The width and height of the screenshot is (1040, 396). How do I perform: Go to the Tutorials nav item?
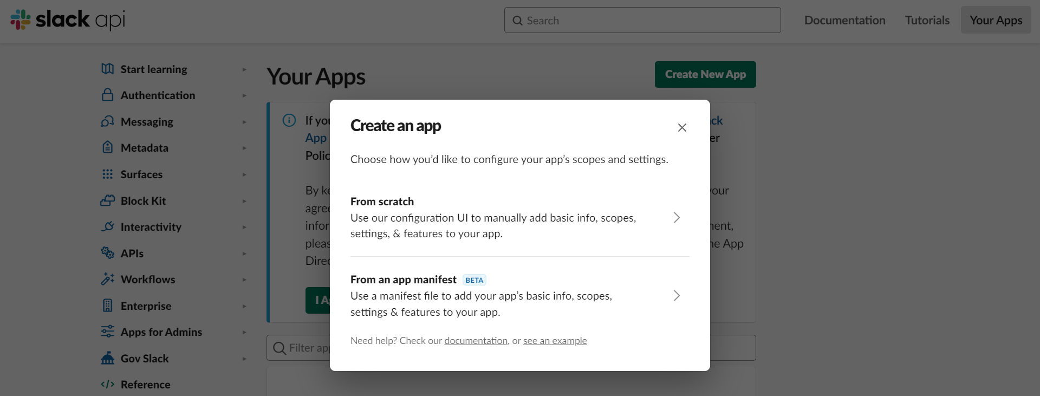coord(927,20)
